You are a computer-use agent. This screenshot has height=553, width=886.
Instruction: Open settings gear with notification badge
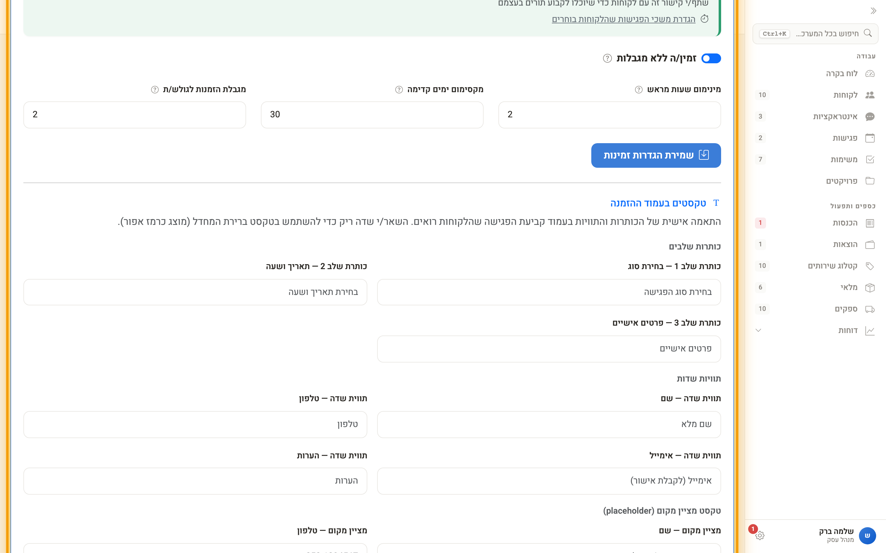(x=760, y=535)
